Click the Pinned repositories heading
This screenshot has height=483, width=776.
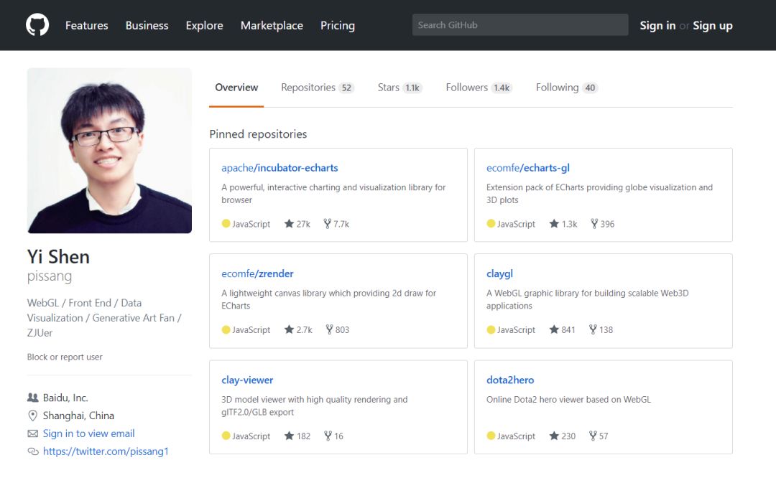(x=258, y=134)
